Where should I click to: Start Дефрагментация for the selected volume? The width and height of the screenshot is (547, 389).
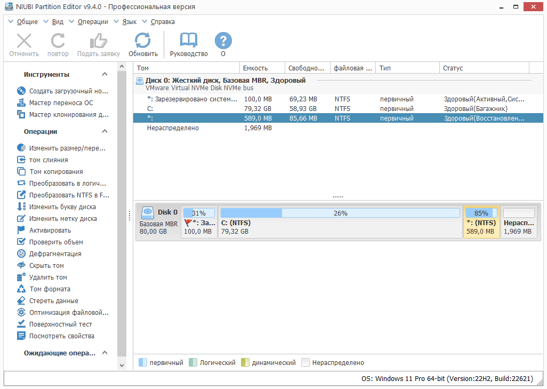point(53,253)
